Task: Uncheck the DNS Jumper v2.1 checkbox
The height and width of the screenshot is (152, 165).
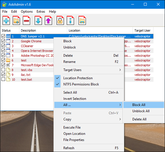Action: (x=3, y=36)
